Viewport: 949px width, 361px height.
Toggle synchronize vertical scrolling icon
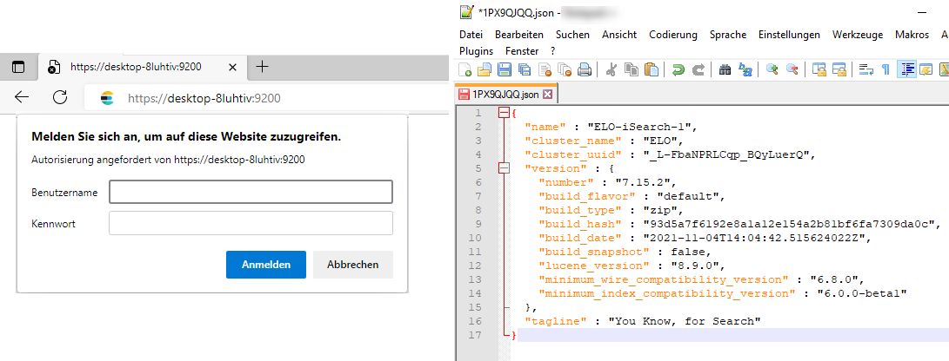(x=819, y=70)
